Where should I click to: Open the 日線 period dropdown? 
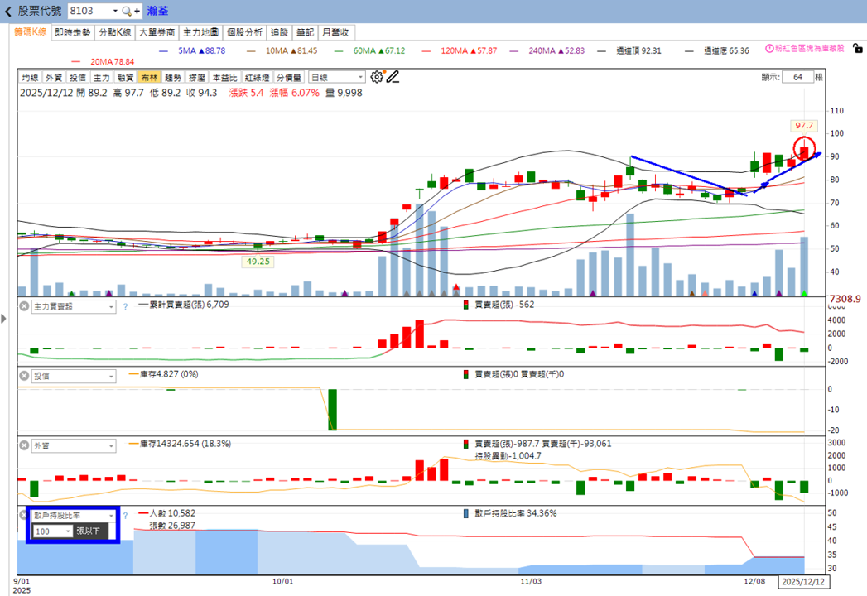[337, 78]
